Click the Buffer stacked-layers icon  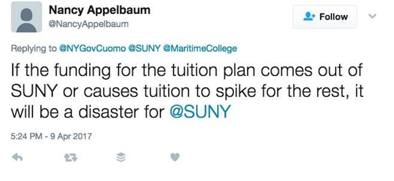(x=121, y=158)
